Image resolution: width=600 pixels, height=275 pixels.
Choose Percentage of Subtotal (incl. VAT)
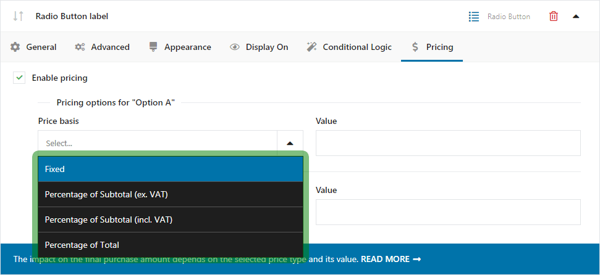click(171, 220)
